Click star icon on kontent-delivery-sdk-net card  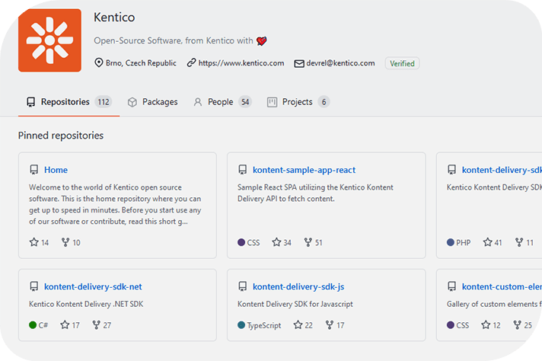point(65,324)
